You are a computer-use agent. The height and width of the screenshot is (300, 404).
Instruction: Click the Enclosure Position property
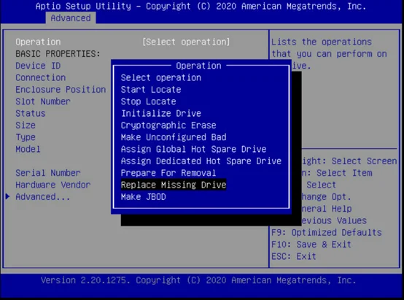pos(61,89)
